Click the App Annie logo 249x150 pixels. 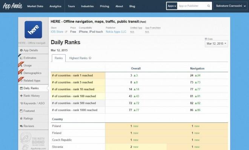12,6
